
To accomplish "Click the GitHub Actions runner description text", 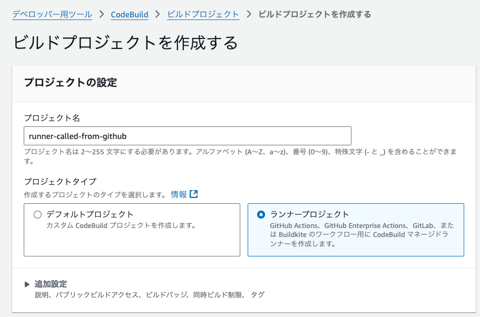I will coord(362,235).
